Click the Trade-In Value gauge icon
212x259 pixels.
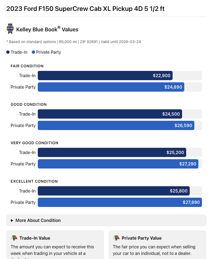pos(14,238)
